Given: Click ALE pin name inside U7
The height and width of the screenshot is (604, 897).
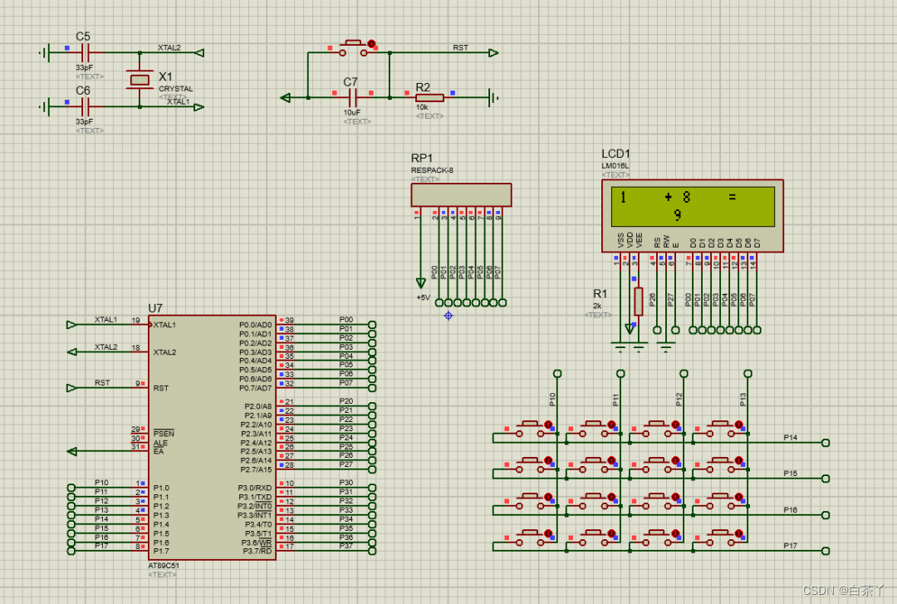Looking at the screenshot, I should (x=160, y=443).
